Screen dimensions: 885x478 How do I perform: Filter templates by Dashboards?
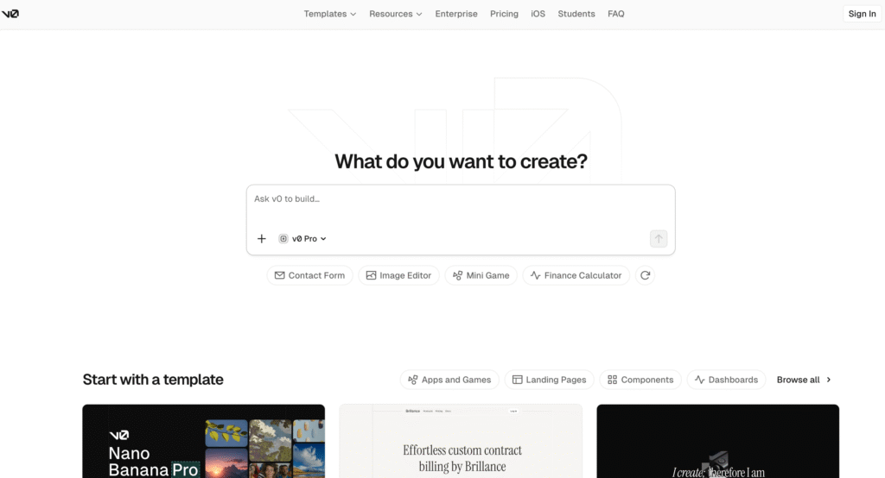(x=726, y=380)
